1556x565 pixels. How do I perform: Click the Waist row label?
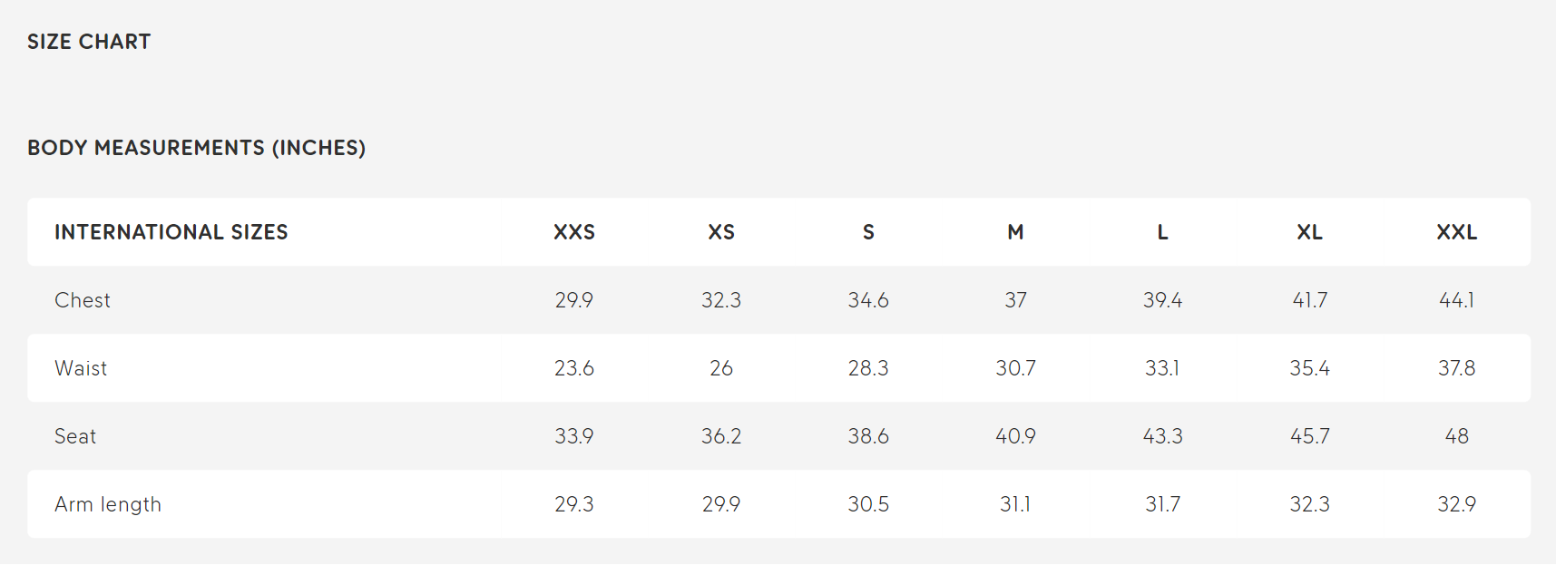81,368
